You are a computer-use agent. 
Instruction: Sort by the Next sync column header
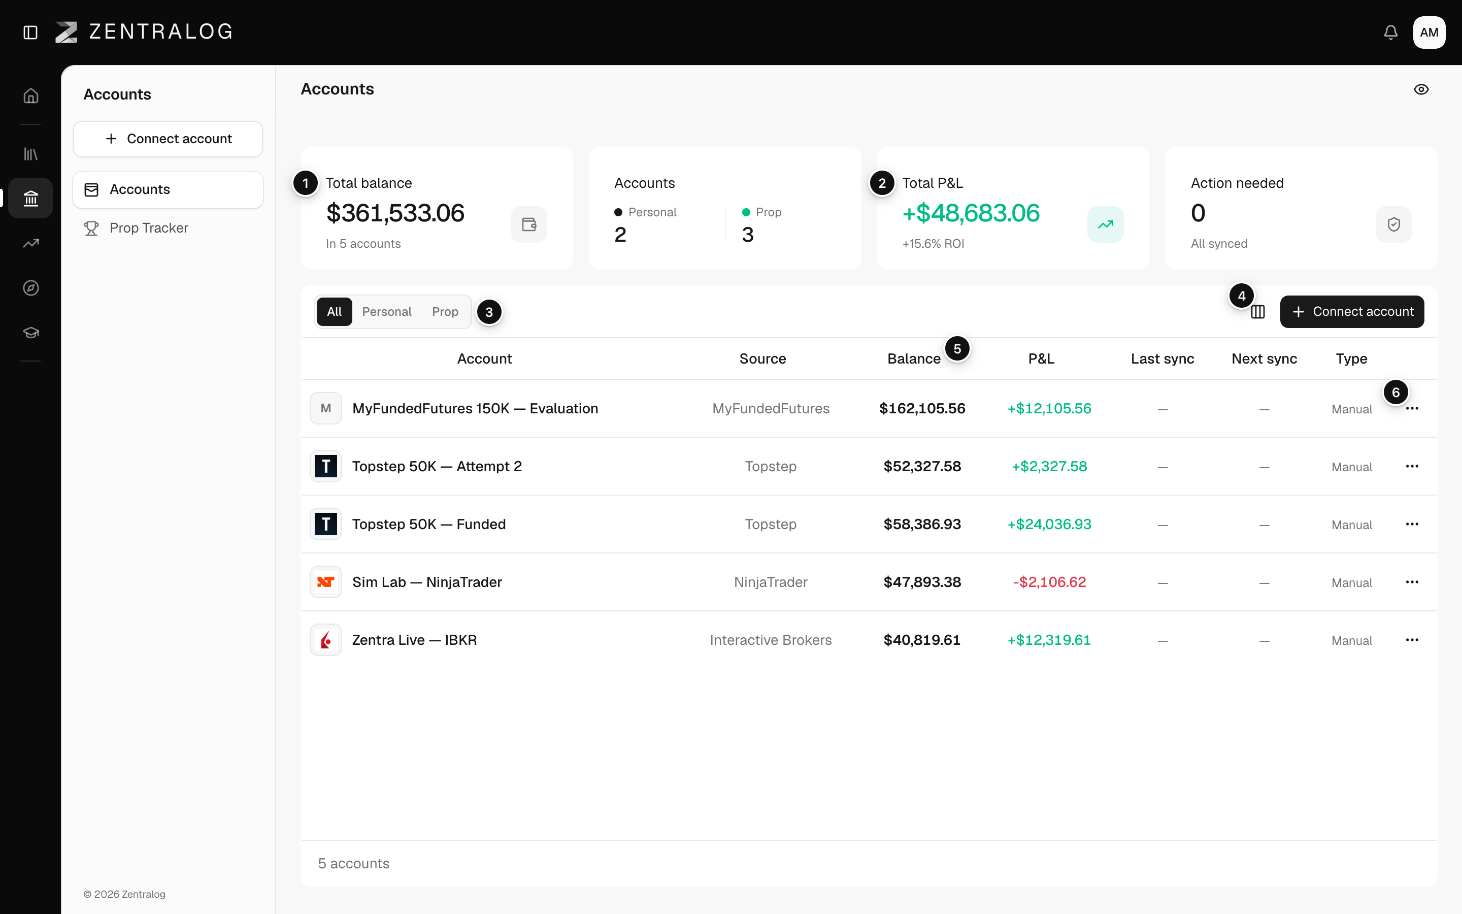(1264, 359)
